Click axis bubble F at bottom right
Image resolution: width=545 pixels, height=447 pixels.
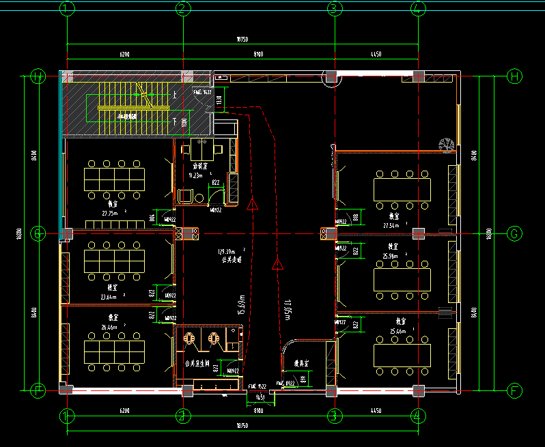(x=515, y=391)
